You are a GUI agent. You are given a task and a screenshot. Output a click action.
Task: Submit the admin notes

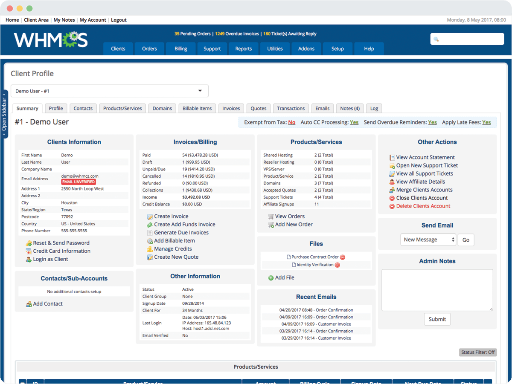pyautogui.click(x=437, y=319)
